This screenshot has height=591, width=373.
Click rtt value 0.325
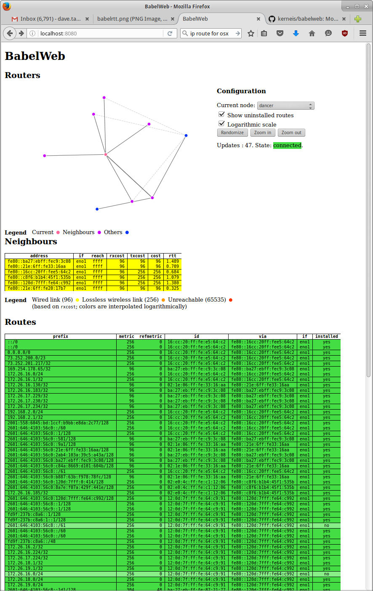tap(173, 289)
